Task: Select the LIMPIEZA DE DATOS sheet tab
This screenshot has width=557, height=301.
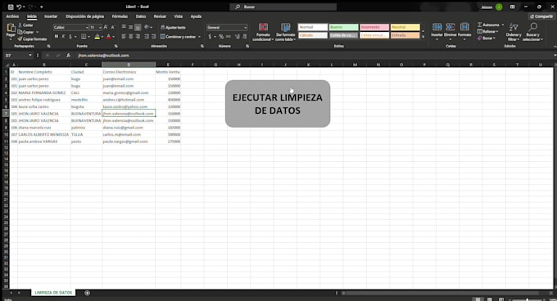Action: click(53, 293)
